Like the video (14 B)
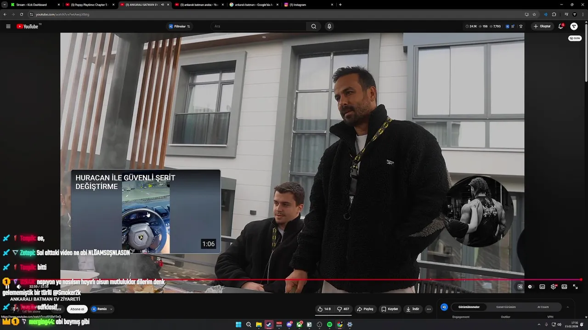Viewport: 588px width, 330px height. tap(324, 309)
